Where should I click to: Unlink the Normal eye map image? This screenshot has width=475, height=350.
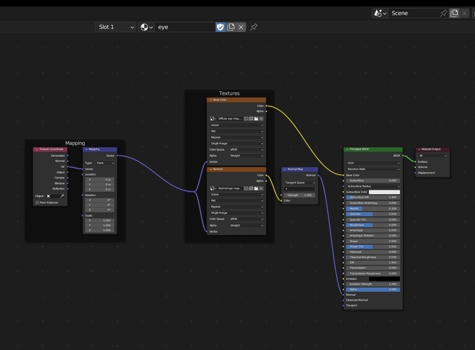261,188
